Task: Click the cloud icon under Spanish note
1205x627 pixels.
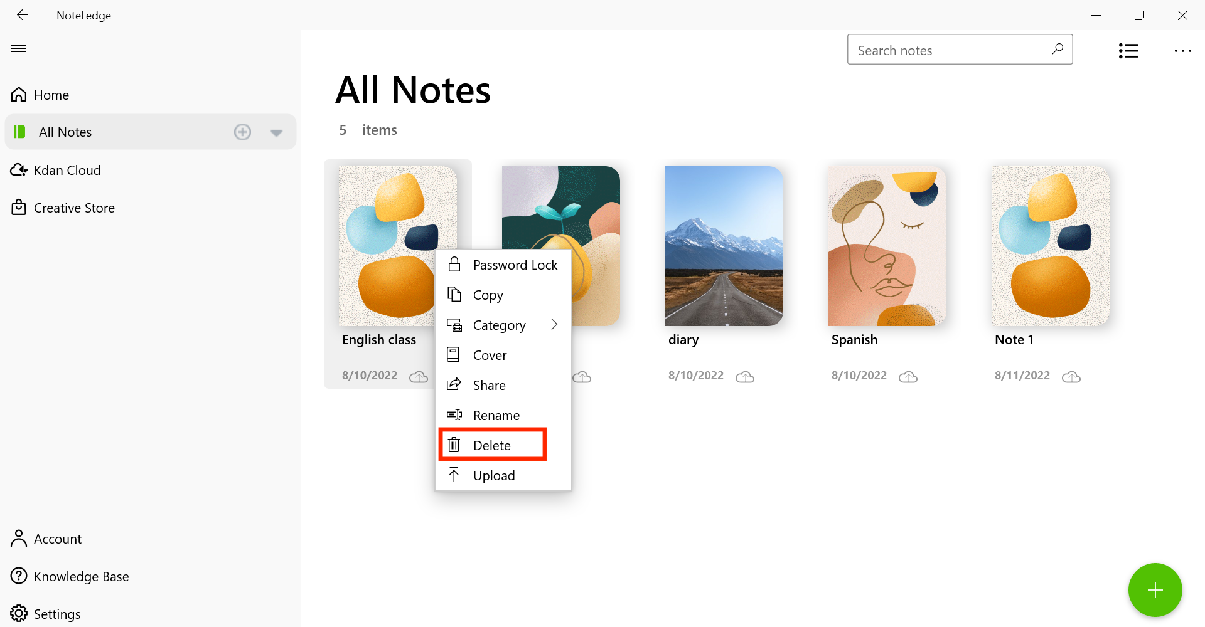Action: click(908, 376)
